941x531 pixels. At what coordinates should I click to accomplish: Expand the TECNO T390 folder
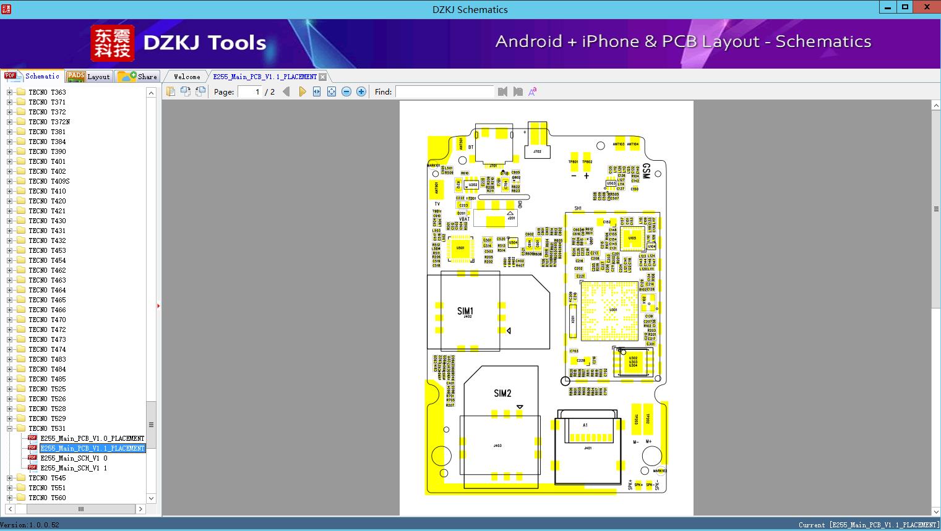(x=9, y=151)
